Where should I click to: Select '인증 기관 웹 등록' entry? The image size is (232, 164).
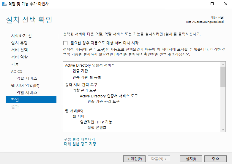(x=87, y=77)
